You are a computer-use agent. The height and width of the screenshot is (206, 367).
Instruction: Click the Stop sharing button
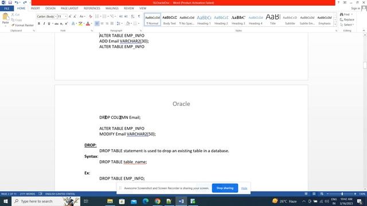click(225, 188)
